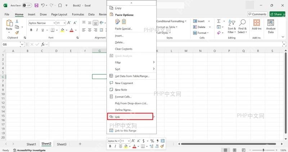Switch to Page Layout view icon
This screenshot has height=152, width=288.
(235, 150)
